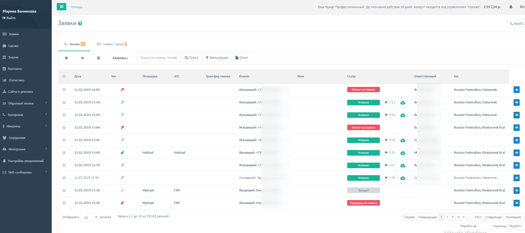Focus the search by name or phone field
Image resolution: width=525 pixels, height=233 pixels.
(x=159, y=58)
